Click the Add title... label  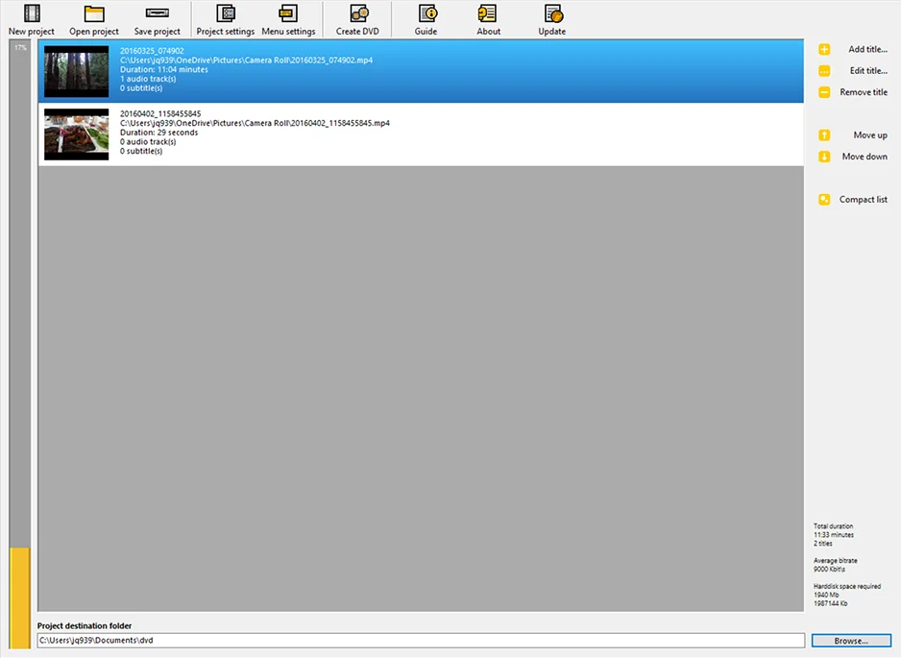(x=867, y=49)
